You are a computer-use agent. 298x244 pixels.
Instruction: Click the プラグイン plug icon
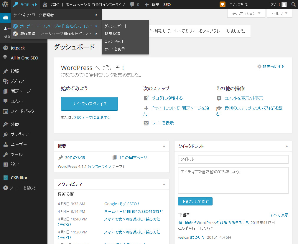tap(6, 134)
